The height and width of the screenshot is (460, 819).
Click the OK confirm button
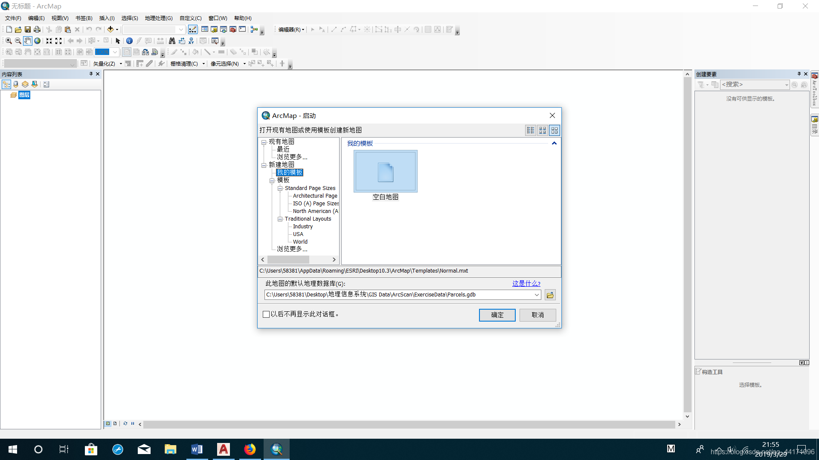click(497, 315)
